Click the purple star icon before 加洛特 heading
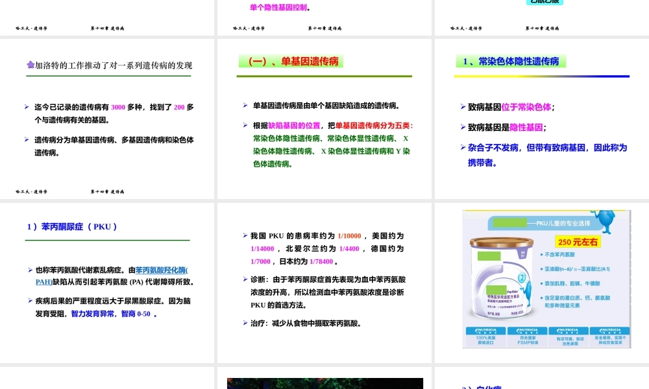 click(30, 65)
